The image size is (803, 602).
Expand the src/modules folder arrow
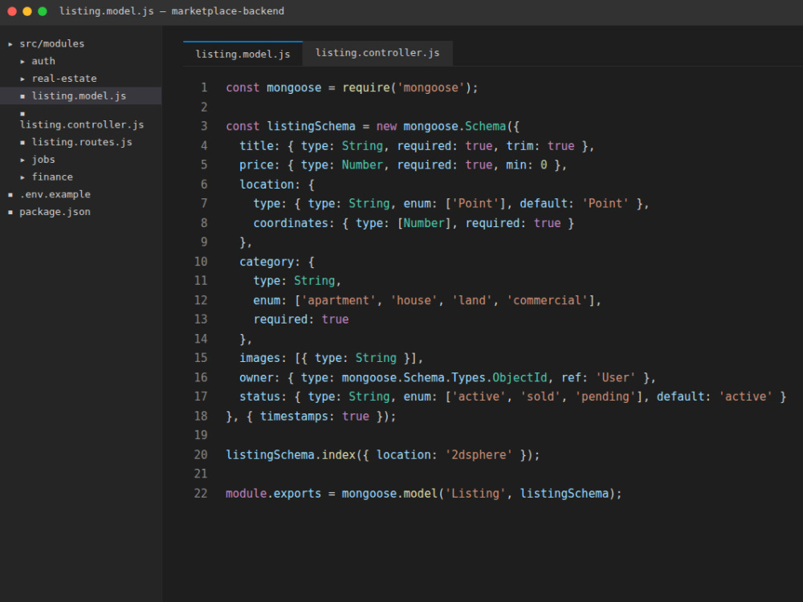click(x=10, y=44)
